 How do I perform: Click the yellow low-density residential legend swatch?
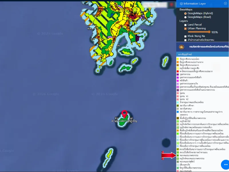click(x=178, y=59)
